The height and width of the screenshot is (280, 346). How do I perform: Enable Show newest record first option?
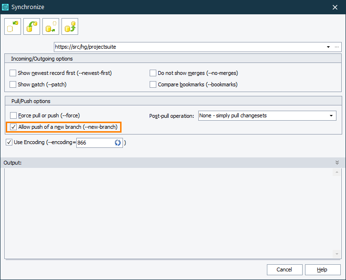(x=13, y=73)
